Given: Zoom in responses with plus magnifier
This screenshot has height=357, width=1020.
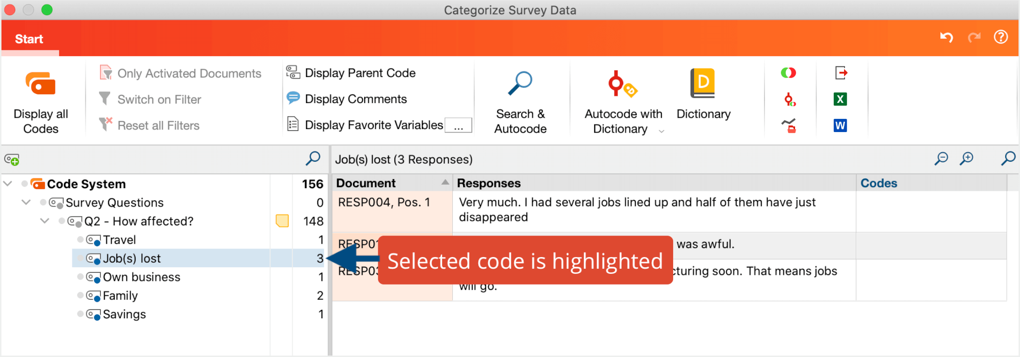Looking at the screenshot, I should (966, 159).
